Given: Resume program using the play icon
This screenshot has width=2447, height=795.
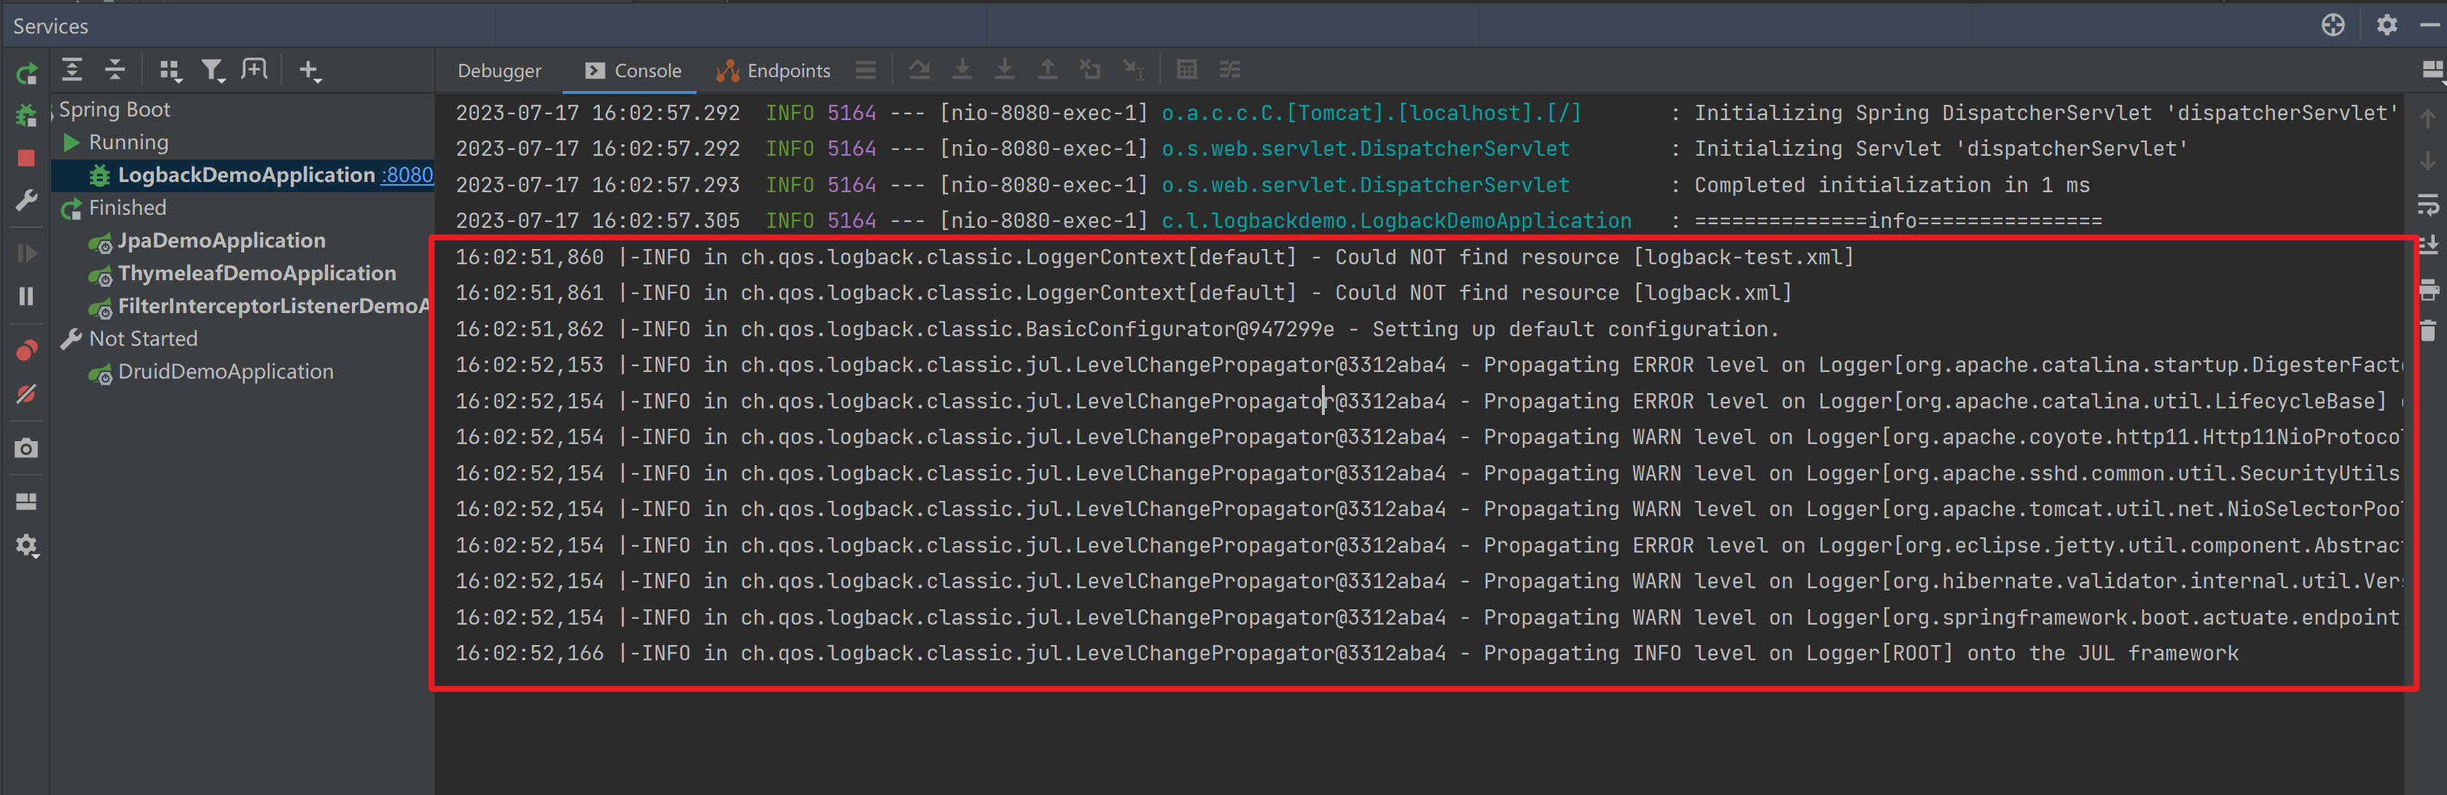Looking at the screenshot, I should click(26, 253).
